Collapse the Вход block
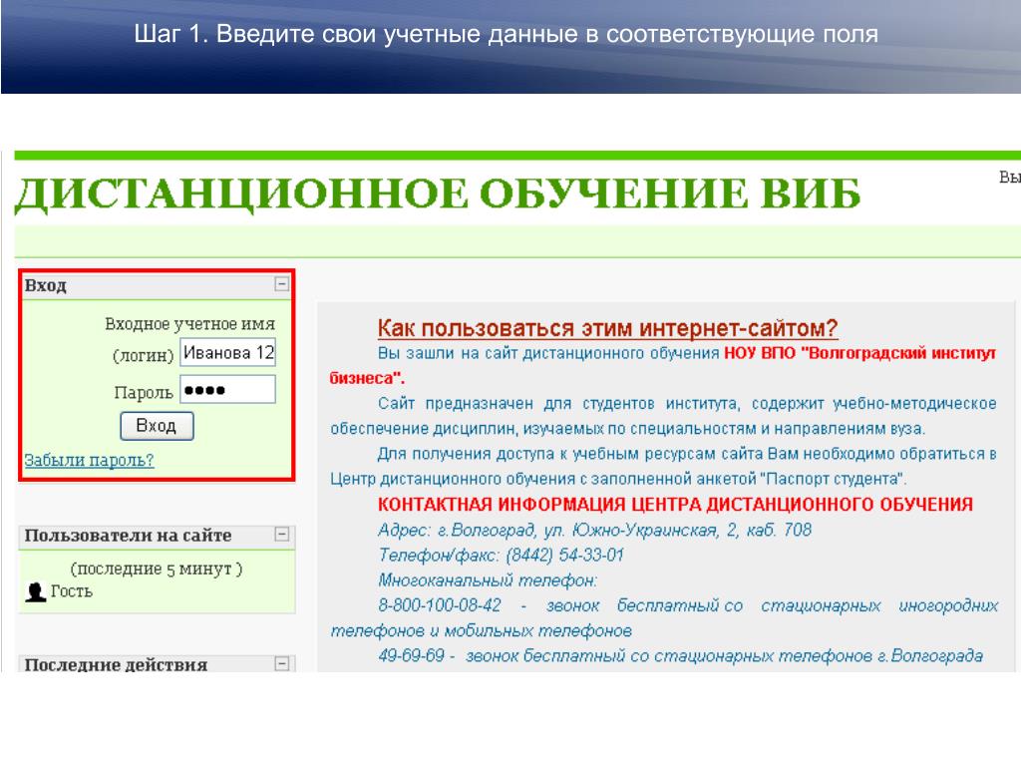Screen dimensions: 1021x766 282,284
